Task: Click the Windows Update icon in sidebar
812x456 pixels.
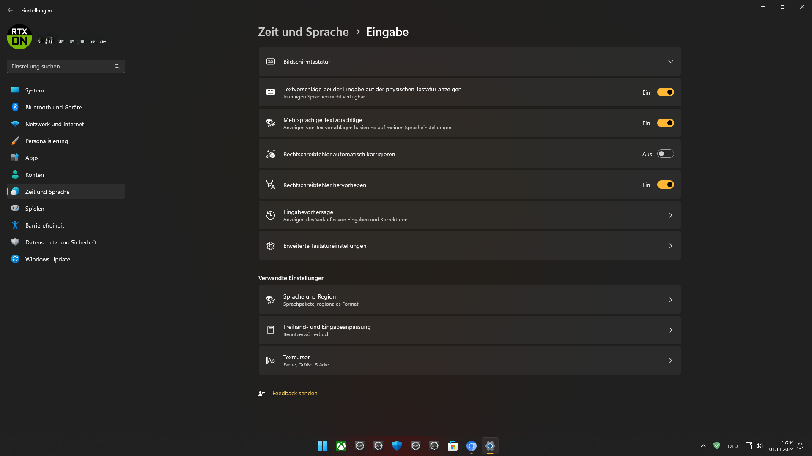Action: pyautogui.click(x=16, y=259)
